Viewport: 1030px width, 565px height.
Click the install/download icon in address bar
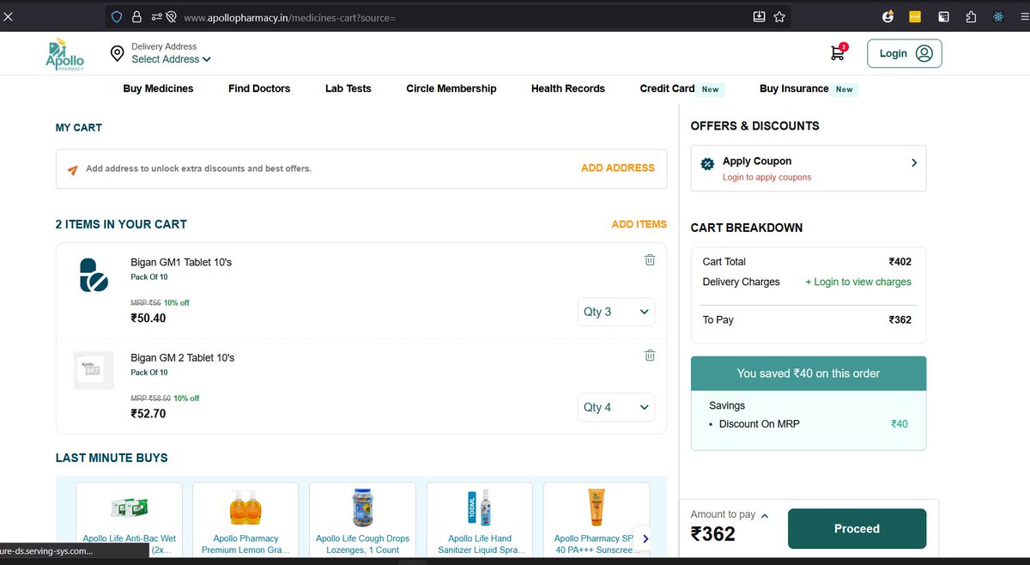(759, 16)
